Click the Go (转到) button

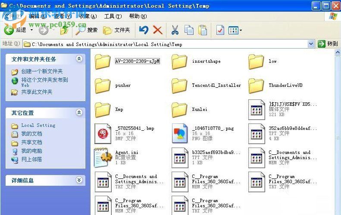[x=328, y=44]
